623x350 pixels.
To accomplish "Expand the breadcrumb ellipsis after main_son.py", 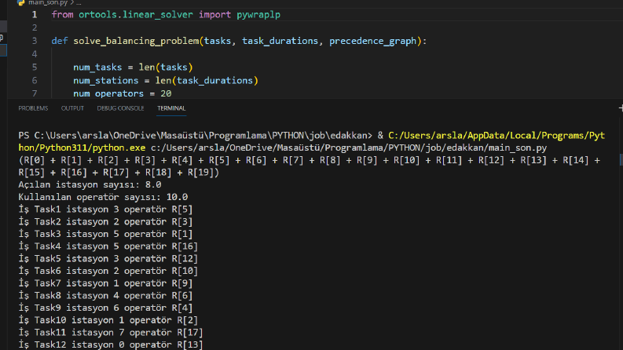I will [79, 3].
